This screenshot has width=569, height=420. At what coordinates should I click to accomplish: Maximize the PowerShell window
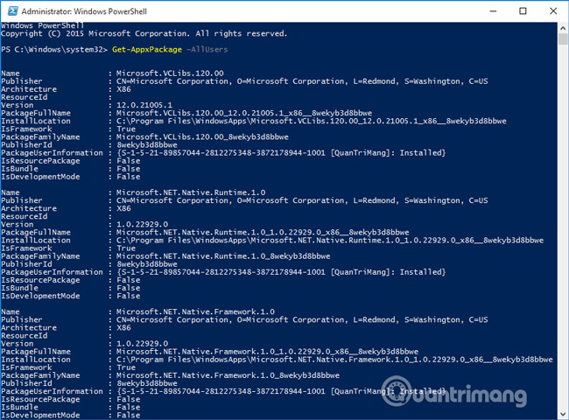click(523, 11)
